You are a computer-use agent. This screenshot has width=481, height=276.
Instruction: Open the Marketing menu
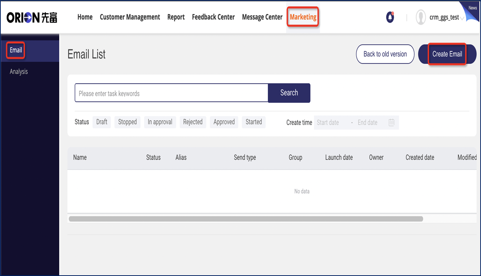click(303, 17)
